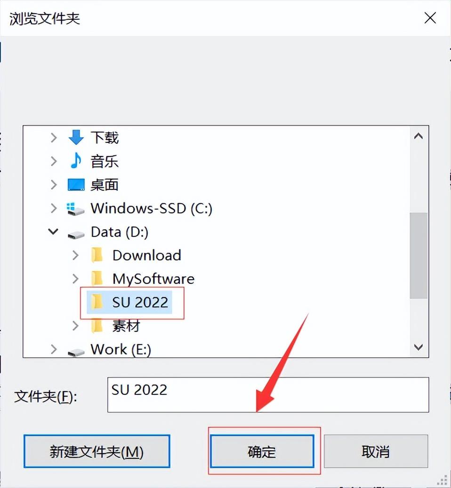The height and width of the screenshot is (488, 451).
Task: Select the SU 2022 folder item
Action: point(129,302)
